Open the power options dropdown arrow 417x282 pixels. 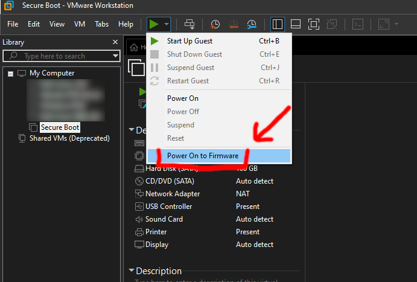[167, 24]
